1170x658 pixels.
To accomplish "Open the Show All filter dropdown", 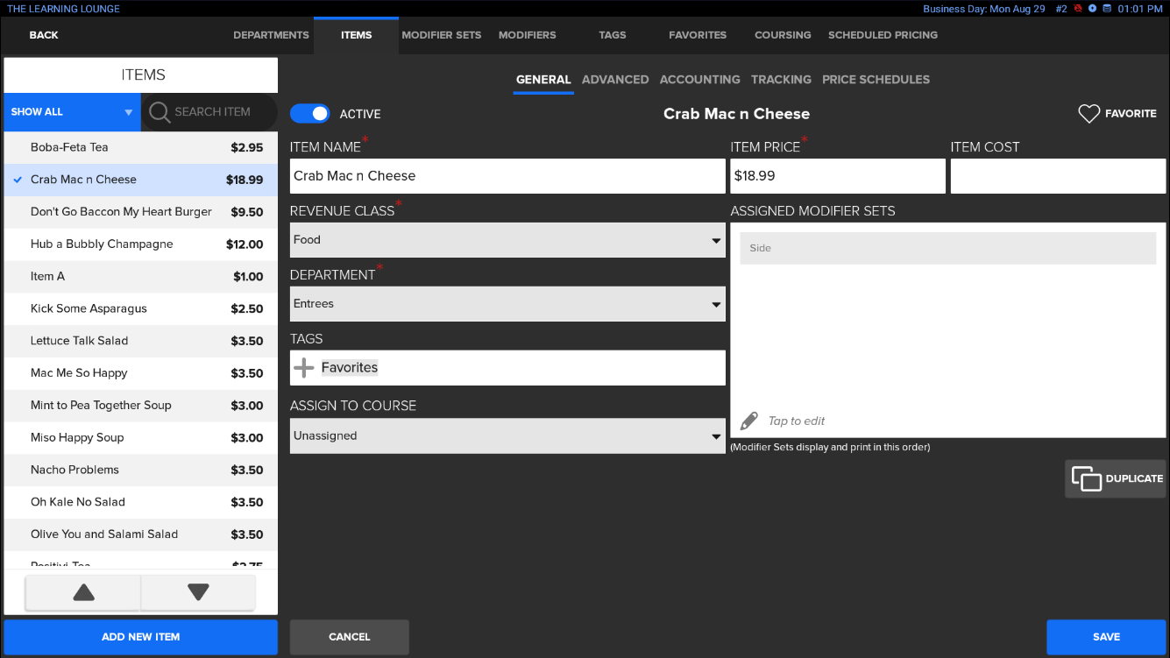I will 71,112.
